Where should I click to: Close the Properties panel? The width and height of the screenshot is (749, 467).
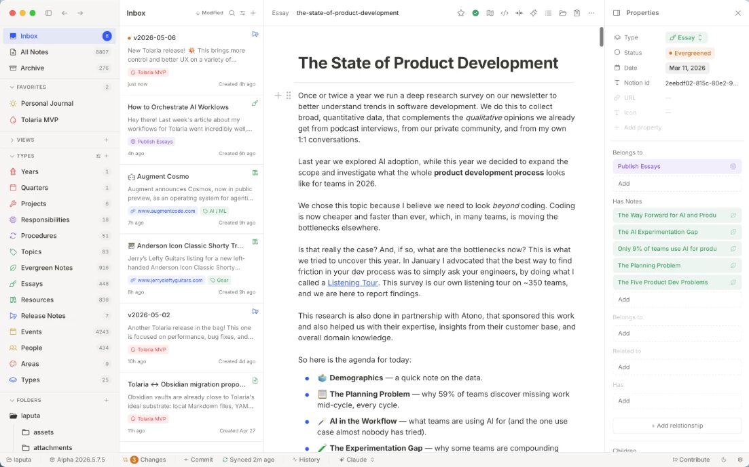[x=738, y=13]
